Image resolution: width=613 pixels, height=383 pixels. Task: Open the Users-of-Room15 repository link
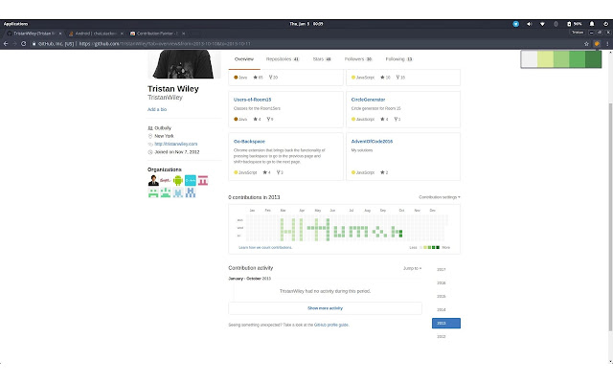(x=252, y=100)
